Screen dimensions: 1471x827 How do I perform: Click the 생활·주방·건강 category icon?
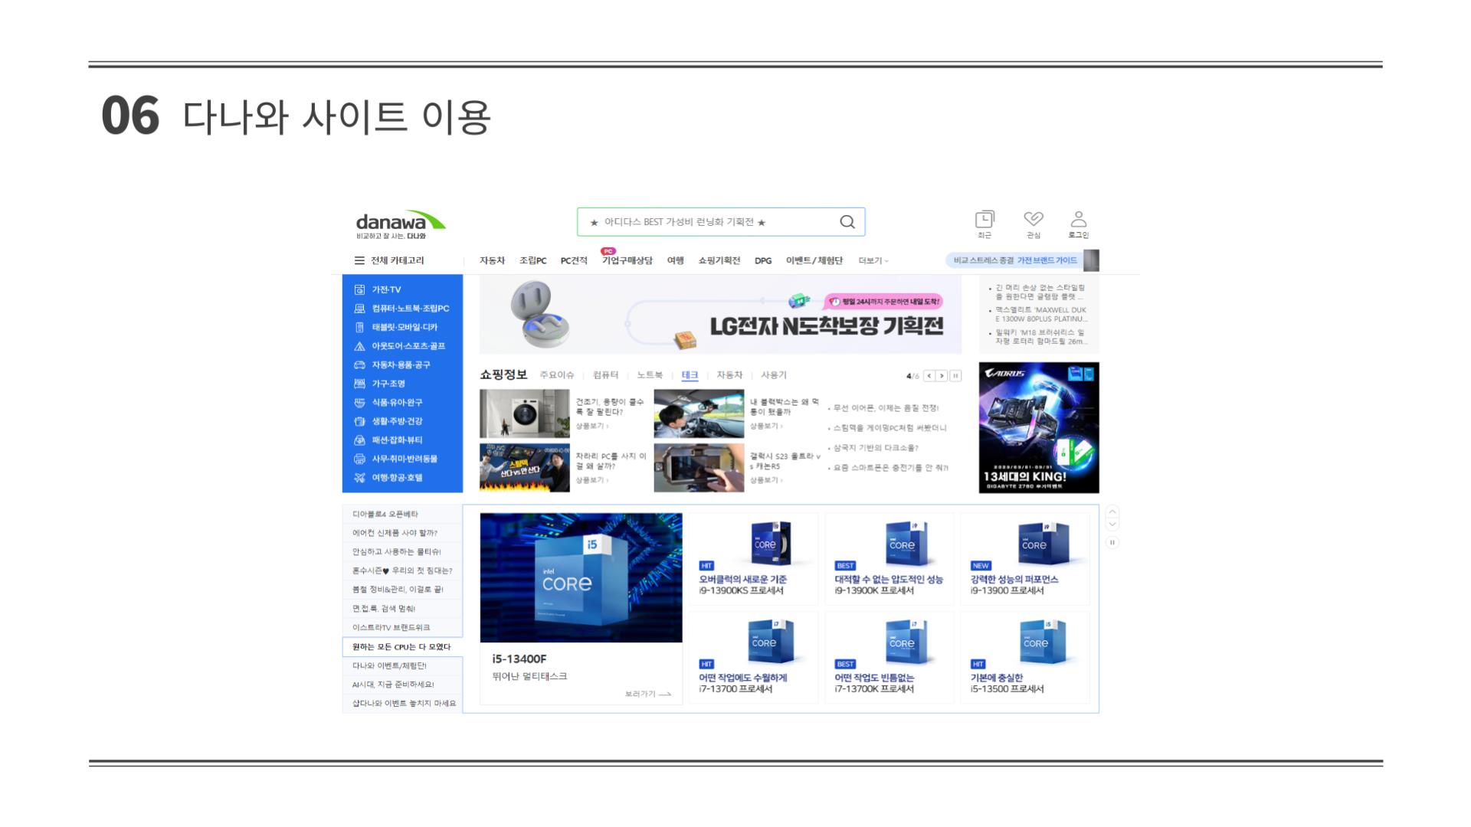[x=359, y=421]
